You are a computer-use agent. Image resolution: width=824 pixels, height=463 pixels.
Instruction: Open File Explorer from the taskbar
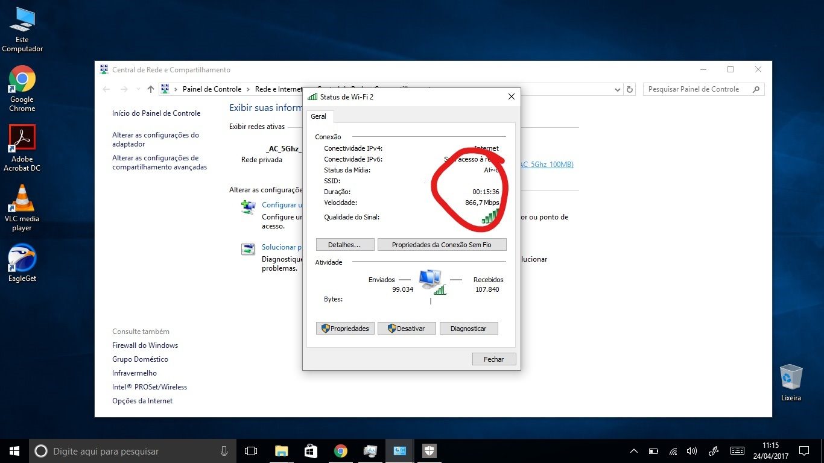click(281, 451)
